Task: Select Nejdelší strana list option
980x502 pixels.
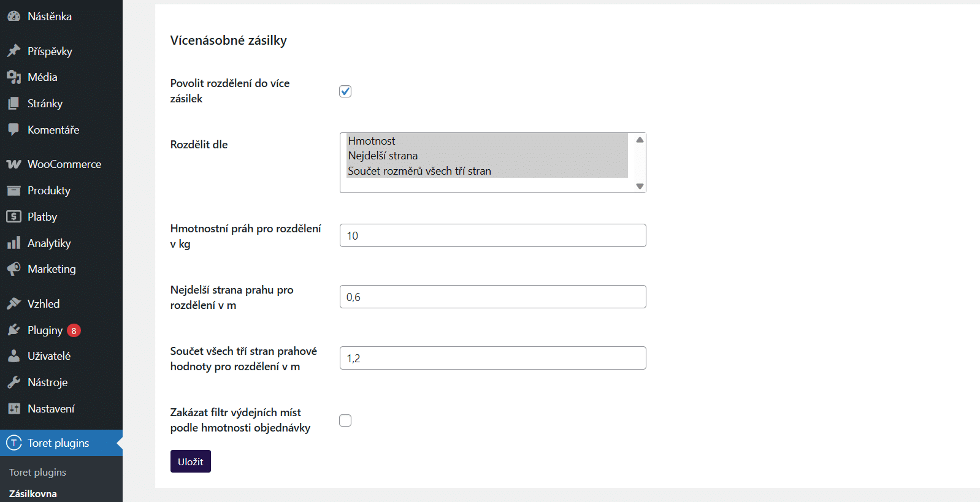Action: click(383, 156)
